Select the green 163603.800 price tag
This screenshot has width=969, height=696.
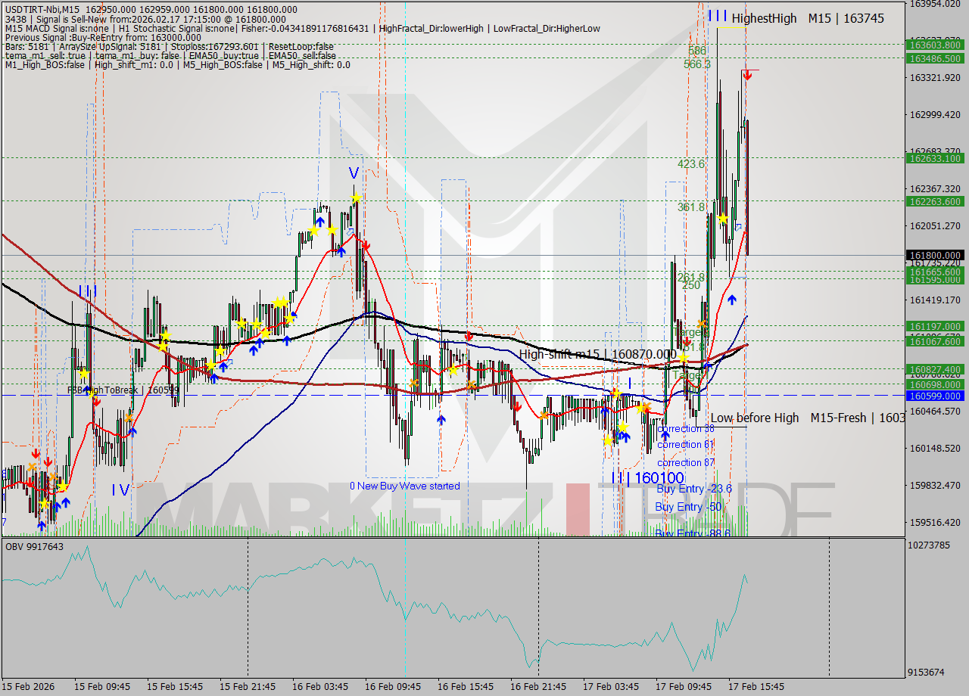pos(936,45)
